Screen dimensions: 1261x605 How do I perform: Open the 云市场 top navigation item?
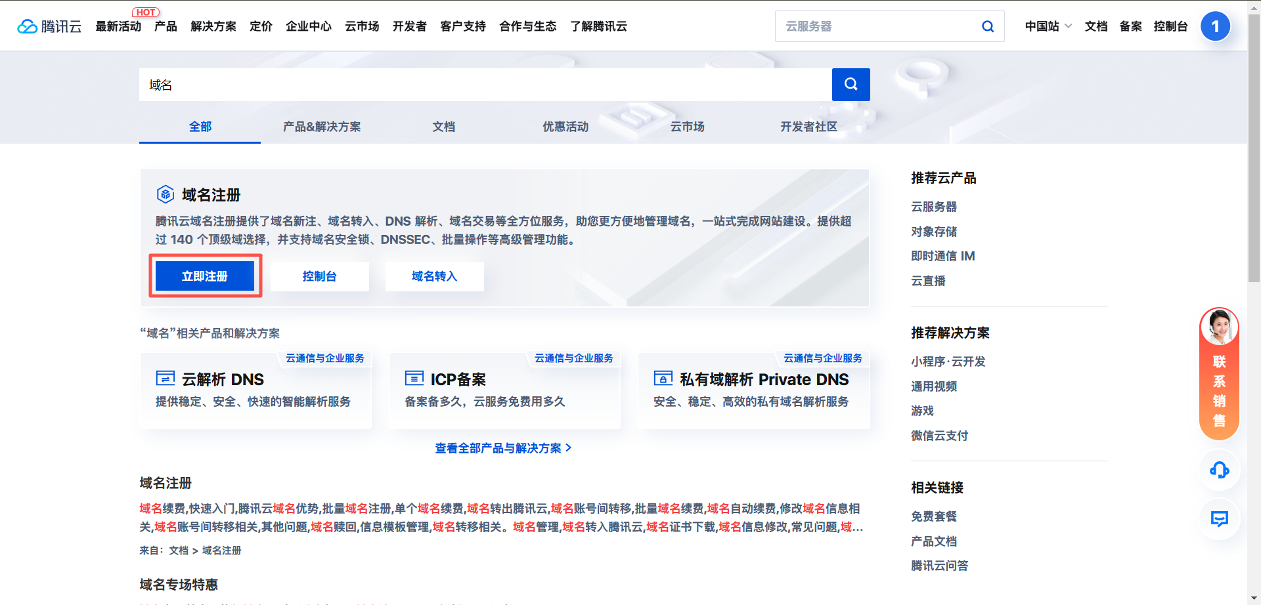point(362,26)
